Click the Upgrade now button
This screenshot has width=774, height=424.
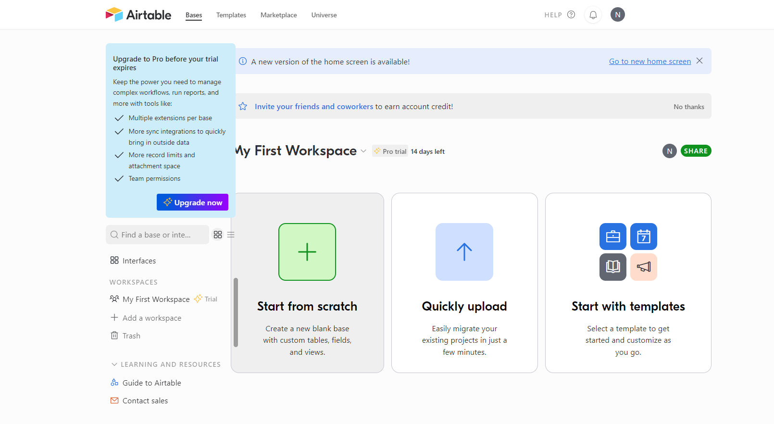tap(192, 202)
